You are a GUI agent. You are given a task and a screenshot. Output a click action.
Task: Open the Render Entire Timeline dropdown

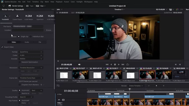tap(136, 86)
